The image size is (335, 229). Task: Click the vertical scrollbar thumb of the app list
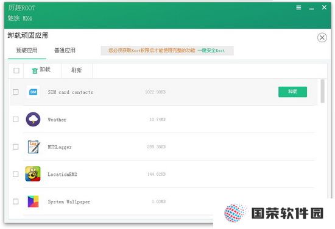click(322, 91)
